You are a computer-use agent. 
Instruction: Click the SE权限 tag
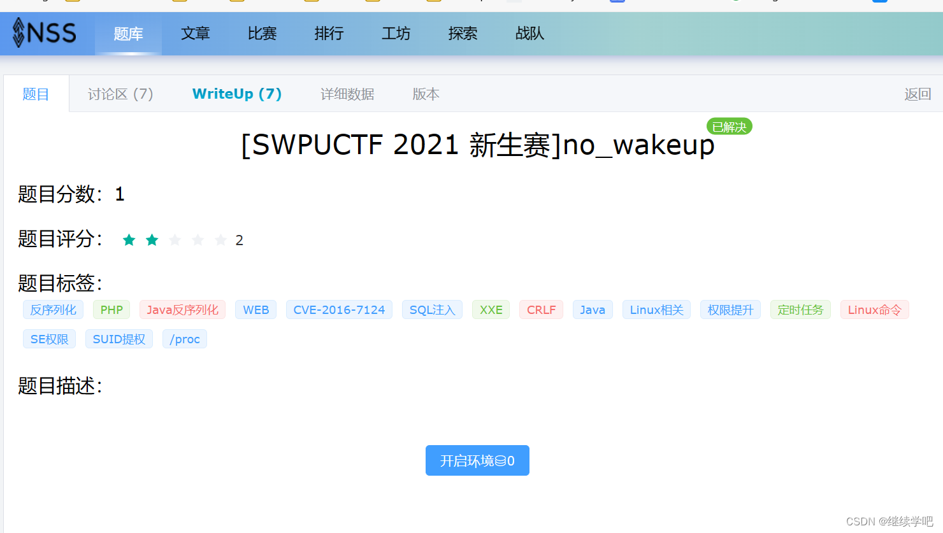(x=49, y=339)
